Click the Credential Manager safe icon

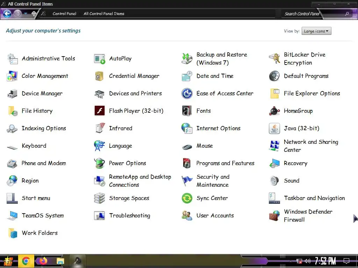click(x=100, y=76)
